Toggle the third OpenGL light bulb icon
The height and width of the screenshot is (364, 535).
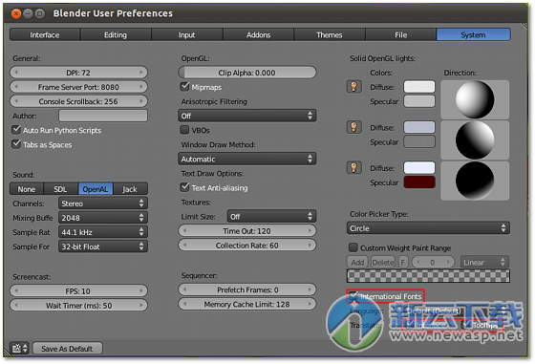(x=353, y=168)
